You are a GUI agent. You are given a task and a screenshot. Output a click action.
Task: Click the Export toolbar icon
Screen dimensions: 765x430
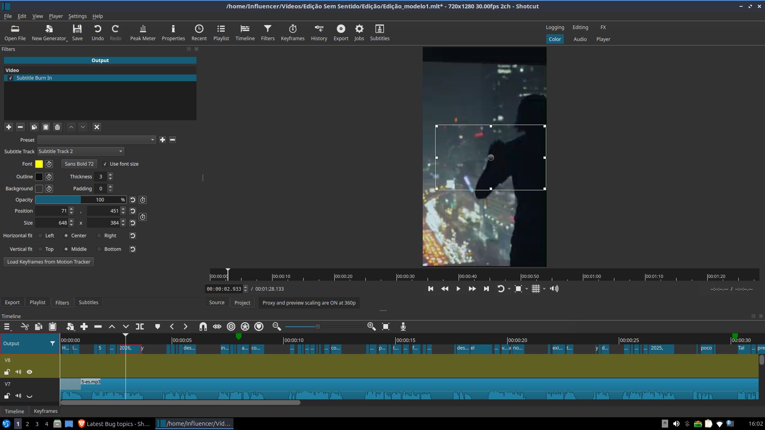click(341, 32)
